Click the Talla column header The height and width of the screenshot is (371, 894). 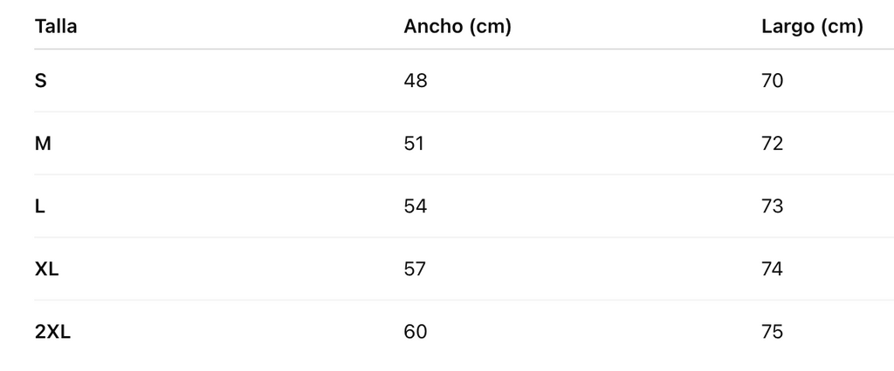[56, 27]
